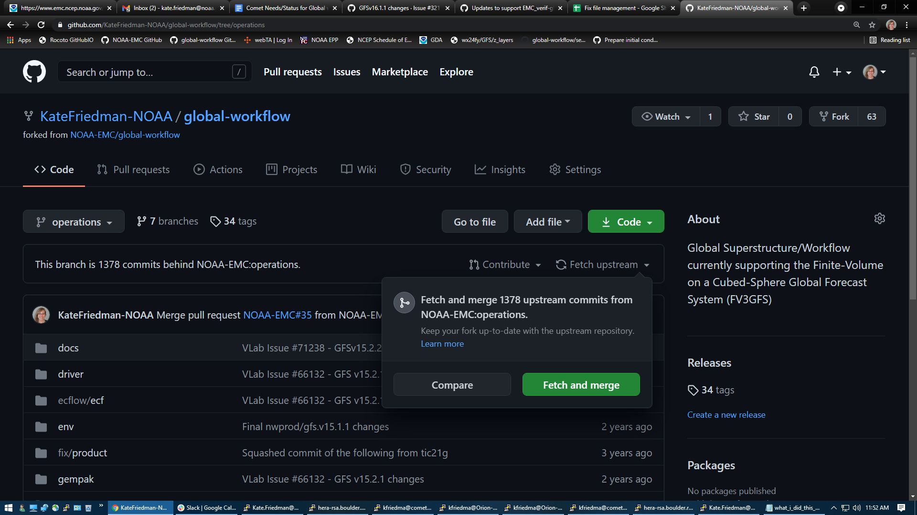Fork the repository

click(x=834, y=117)
